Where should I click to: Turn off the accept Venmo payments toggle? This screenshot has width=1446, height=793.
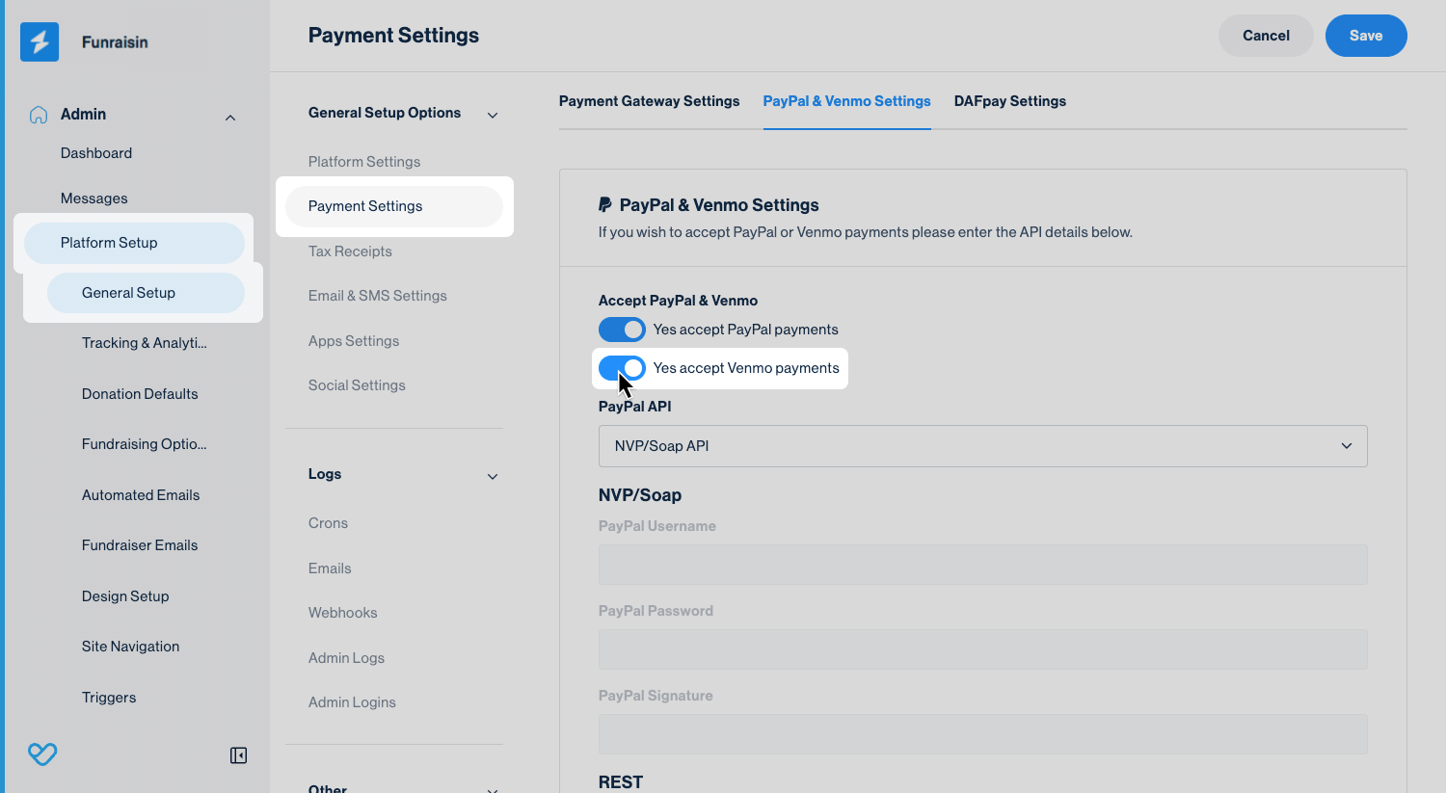622,368
